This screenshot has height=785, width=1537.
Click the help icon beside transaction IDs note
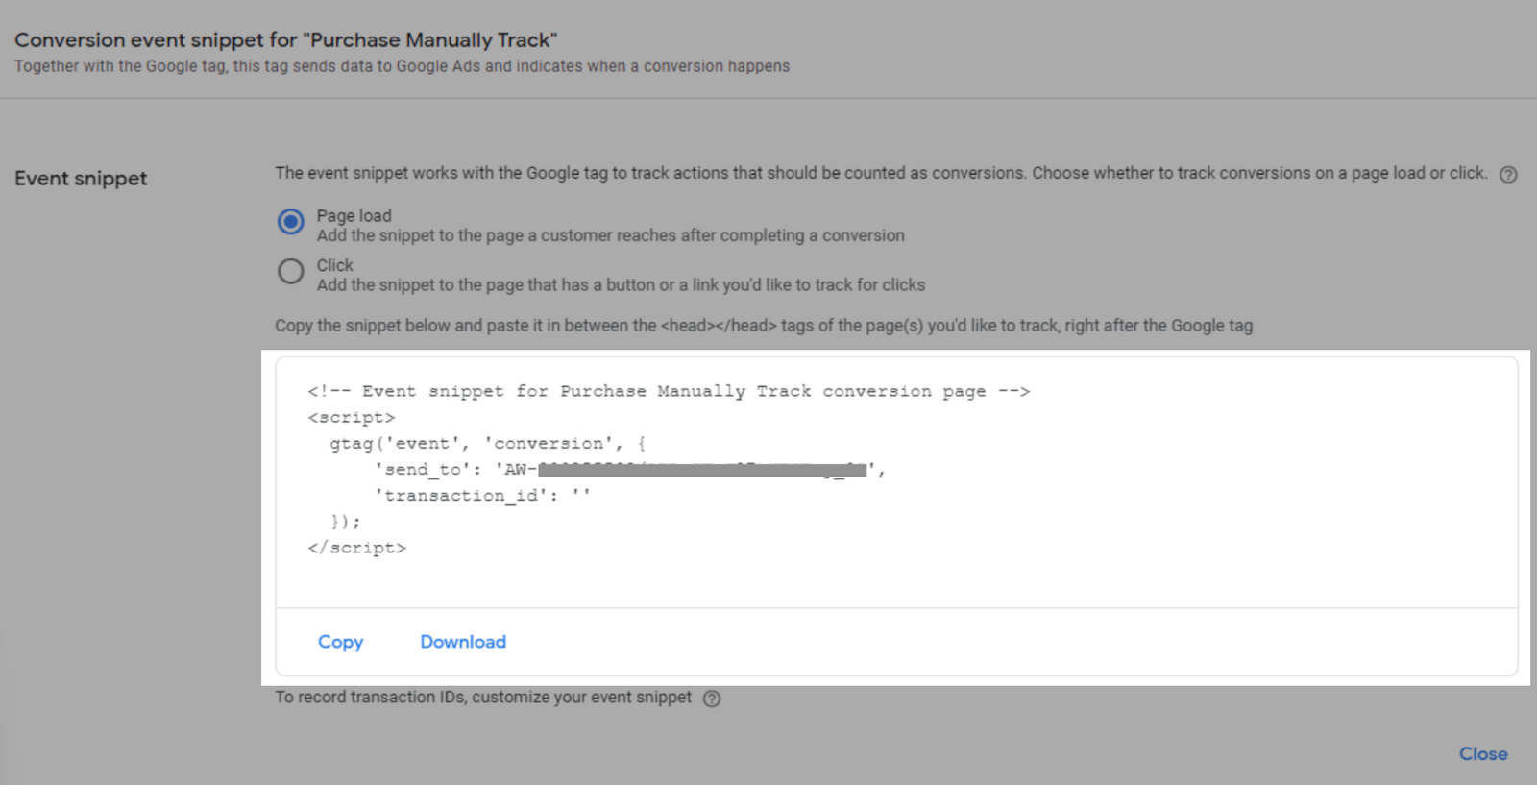(x=712, y=699)
